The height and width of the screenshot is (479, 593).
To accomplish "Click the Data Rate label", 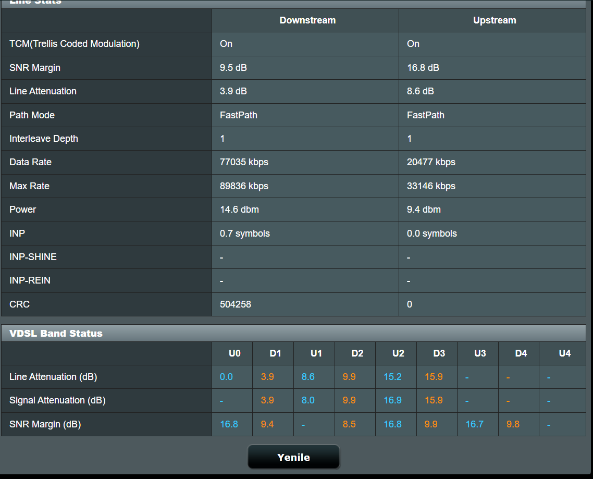I will click(30, 162).
